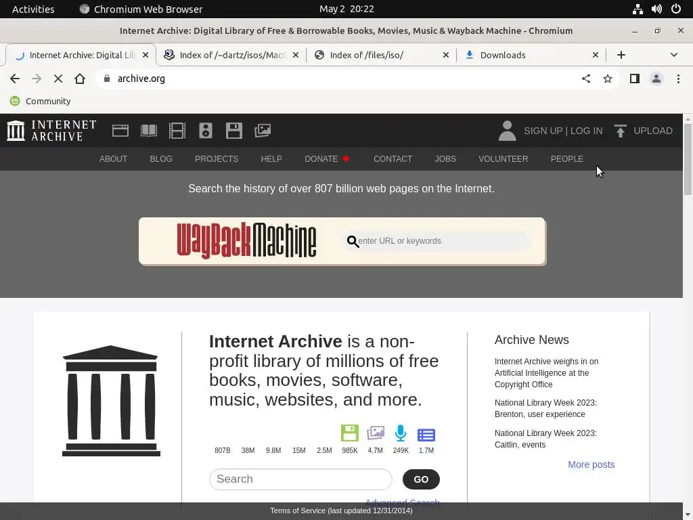The height and width of the screenshot is (520, 693).
Task: View site security lock icon
Action: click(x=106, y=79)
